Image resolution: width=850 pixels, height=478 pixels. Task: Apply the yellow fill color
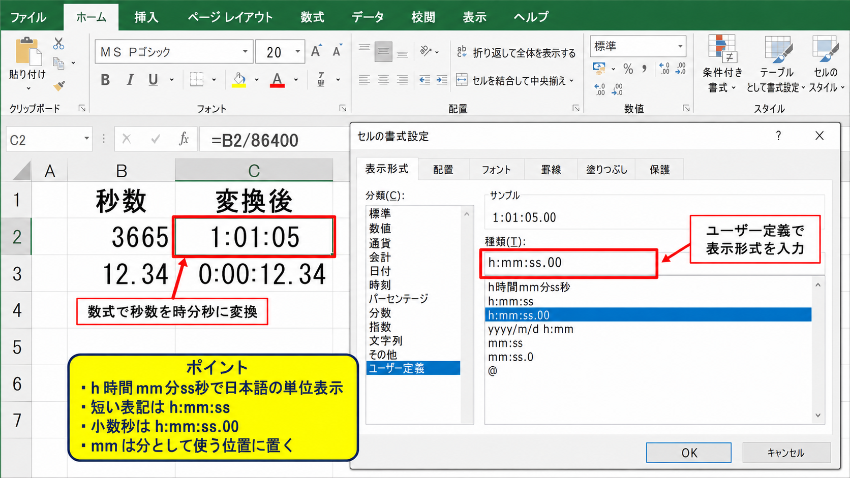coord(239,80)
